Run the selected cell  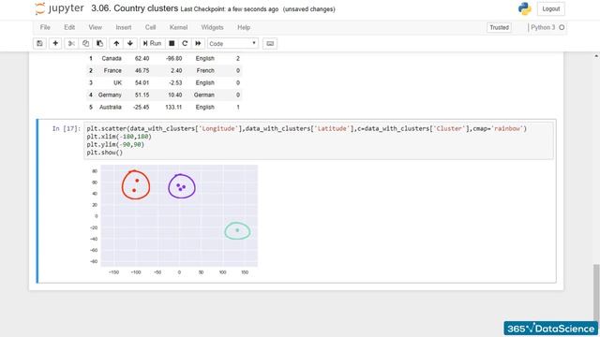click(x=152, y=44)
